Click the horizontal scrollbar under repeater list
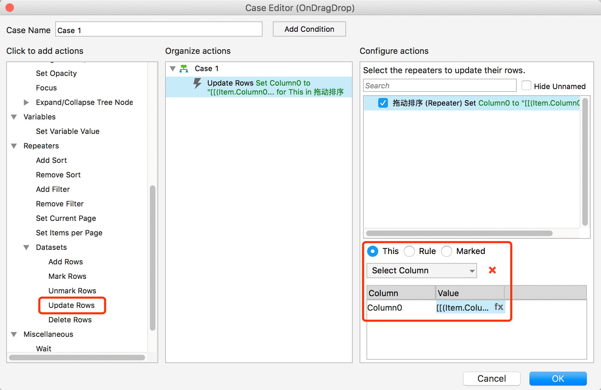The width and height of the screenshot is (601, 390). [459, 233]
